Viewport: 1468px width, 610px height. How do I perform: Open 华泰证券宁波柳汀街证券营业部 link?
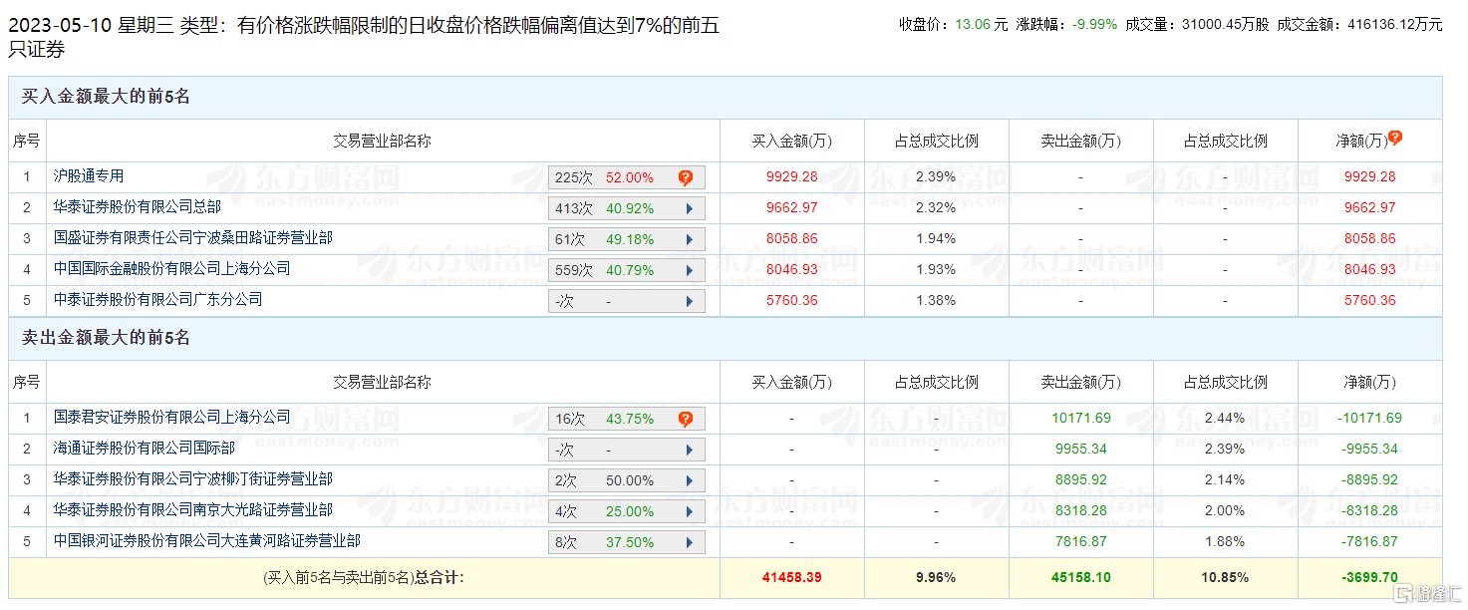tap(193, 479)
